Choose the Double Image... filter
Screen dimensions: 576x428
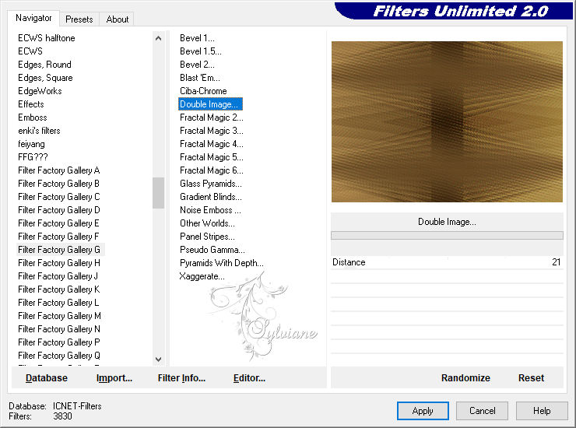click(210, 104)
